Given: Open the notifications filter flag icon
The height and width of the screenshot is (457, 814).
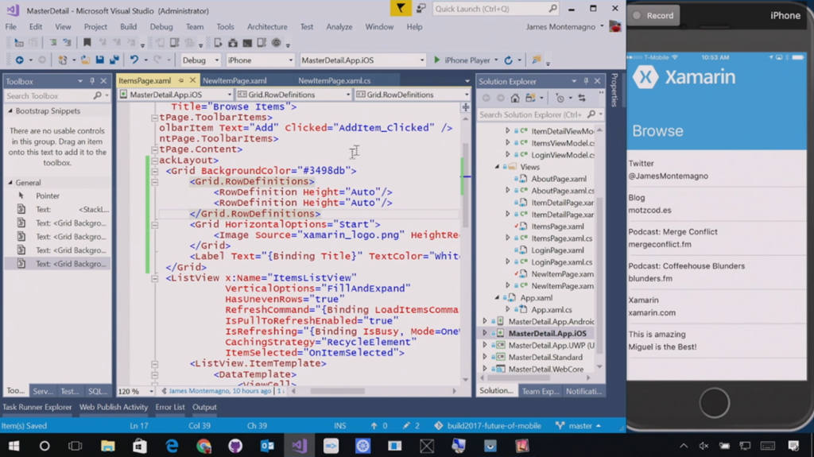Looking at the screenshot, I should tap(401, 8).
